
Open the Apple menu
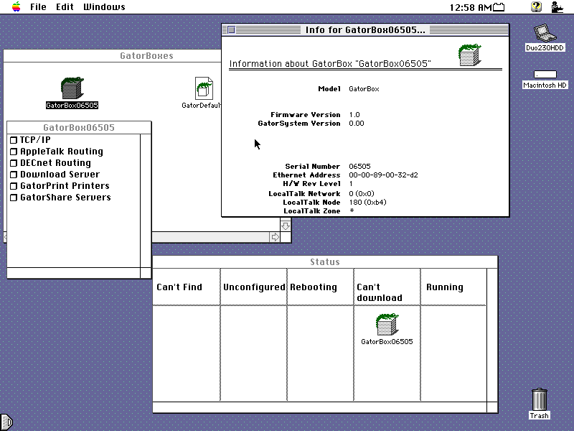pos(16,6)
